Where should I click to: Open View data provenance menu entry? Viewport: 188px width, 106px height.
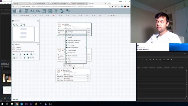[x=76, y=40]
